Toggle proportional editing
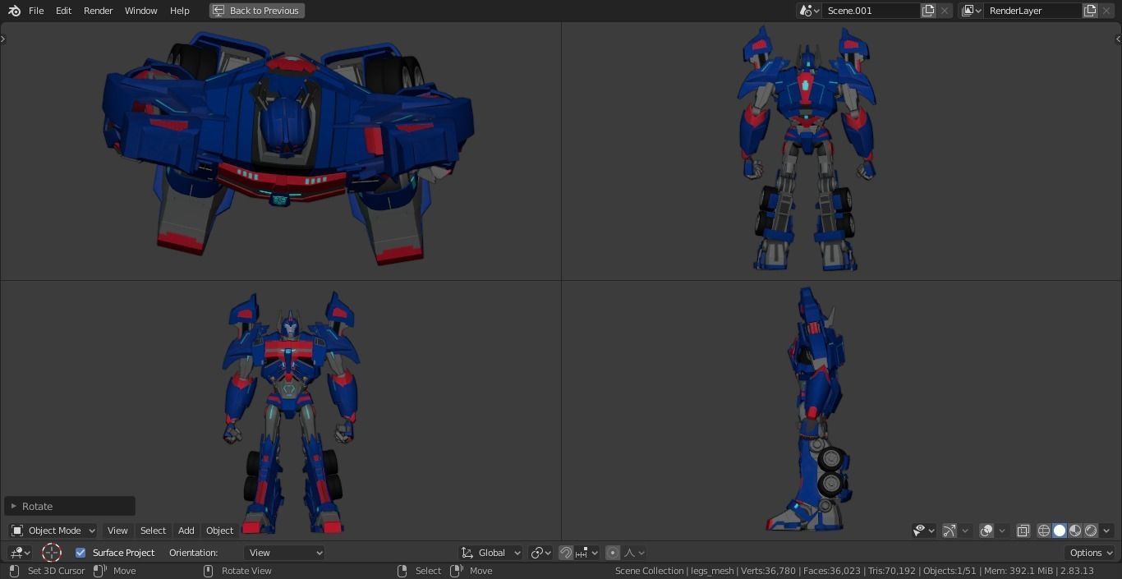Image resolution: width=1122 pixels, height=579 pixels. tap(613, 553)
